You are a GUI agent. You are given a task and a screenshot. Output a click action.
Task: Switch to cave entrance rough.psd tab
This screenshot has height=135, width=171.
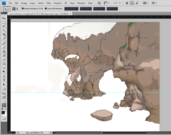[x=39, y=14]
